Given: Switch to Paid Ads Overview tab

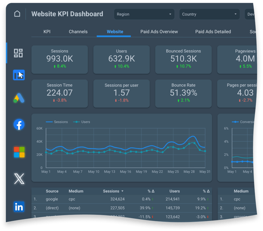Looking at the screenshot, I should click(x=159, y=32).
